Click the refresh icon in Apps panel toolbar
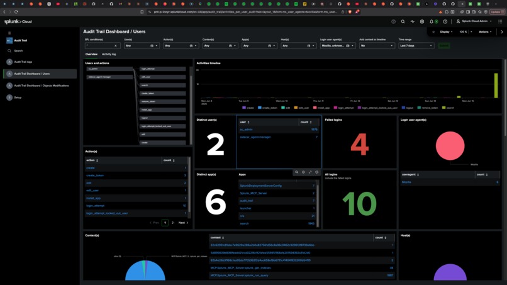The image size is (507, 285). coord(317,172)
